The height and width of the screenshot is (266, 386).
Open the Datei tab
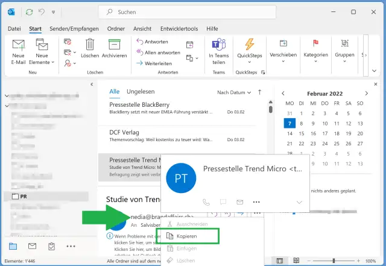click(x=14, y=29)
